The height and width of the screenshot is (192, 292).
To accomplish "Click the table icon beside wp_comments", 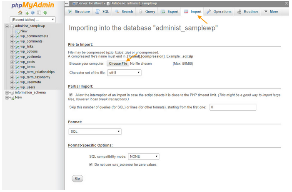I will 17,41.
